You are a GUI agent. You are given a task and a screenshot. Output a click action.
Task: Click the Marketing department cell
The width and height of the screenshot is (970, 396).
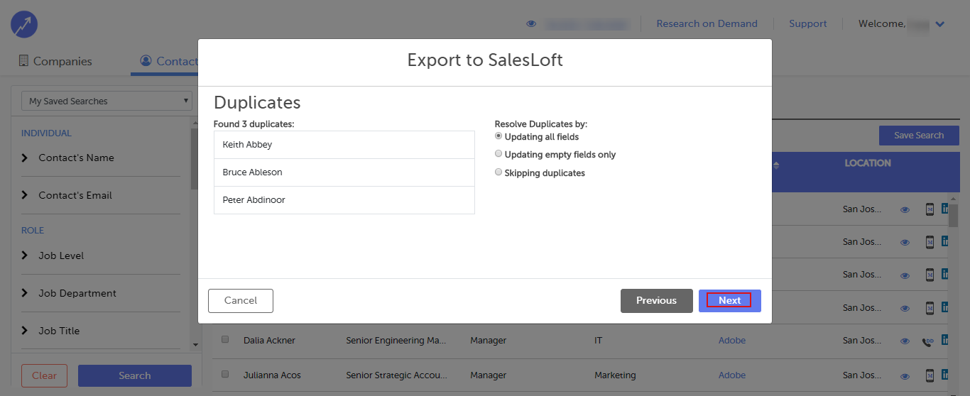tap(615, 375)
